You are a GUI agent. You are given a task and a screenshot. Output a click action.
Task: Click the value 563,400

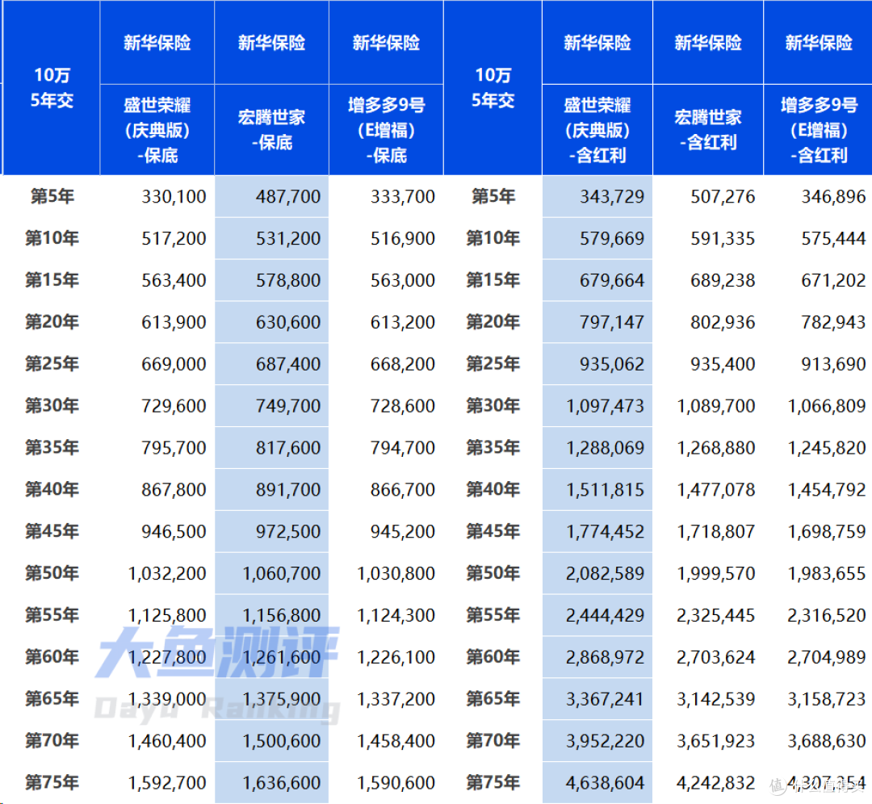[x=174, y=280]
